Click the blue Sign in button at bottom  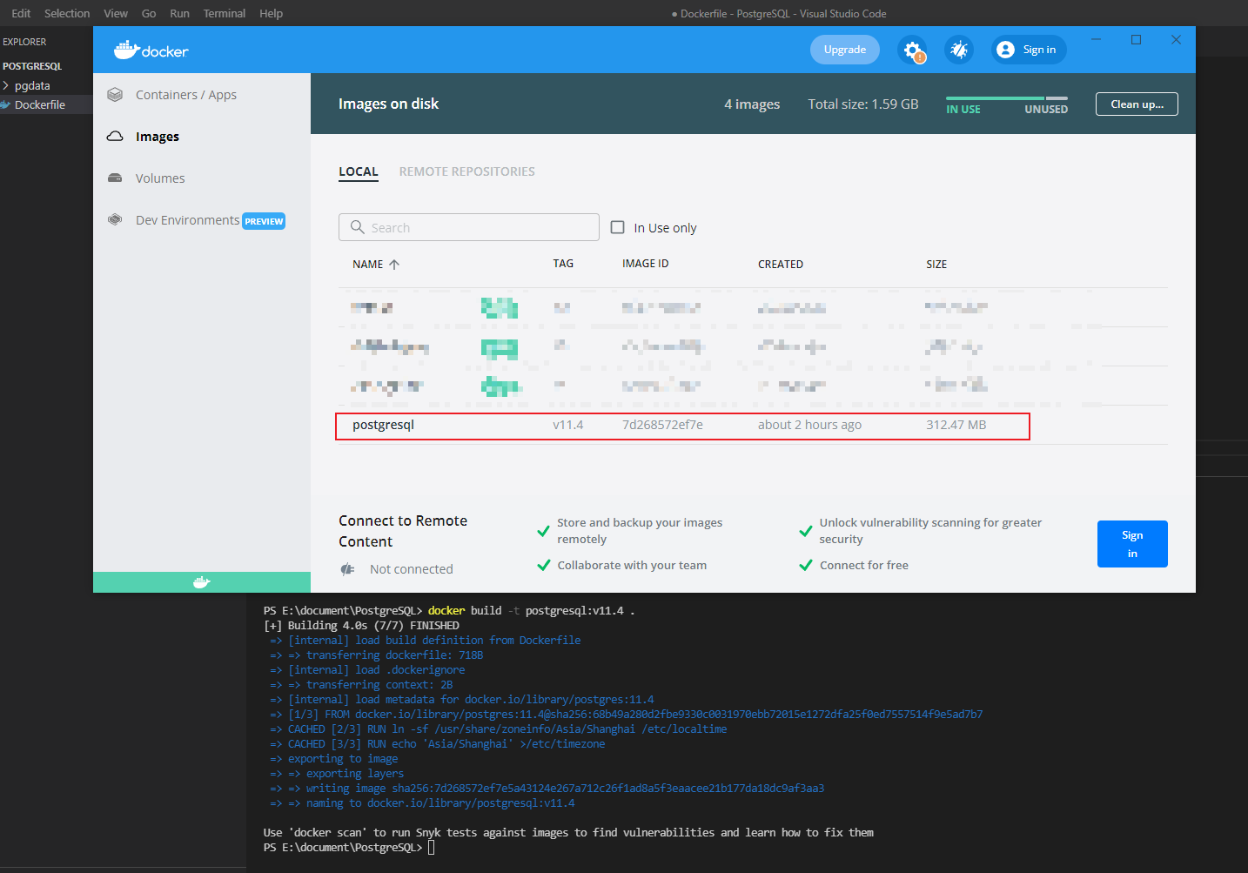pos(1132,544)
